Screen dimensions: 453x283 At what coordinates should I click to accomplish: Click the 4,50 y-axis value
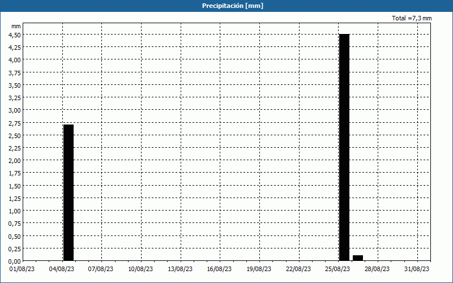coord(15,35)
